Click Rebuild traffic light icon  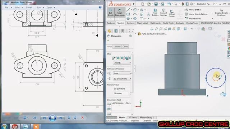pyautogui.click(x=183, y=4)
